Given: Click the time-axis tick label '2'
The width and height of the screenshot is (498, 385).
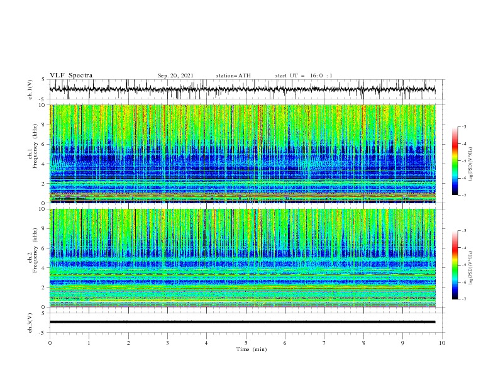Looking at the screenshot, I should 128,343.
